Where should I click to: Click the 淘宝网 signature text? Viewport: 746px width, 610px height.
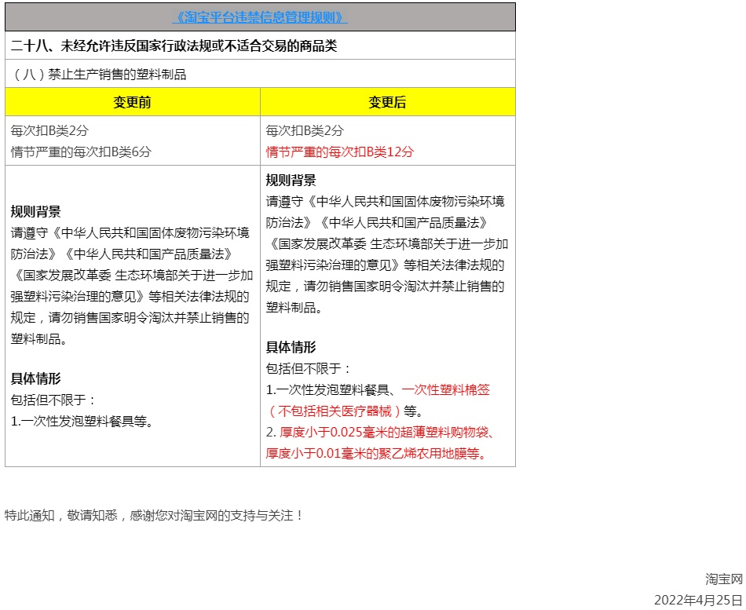[x=724, y=579]
